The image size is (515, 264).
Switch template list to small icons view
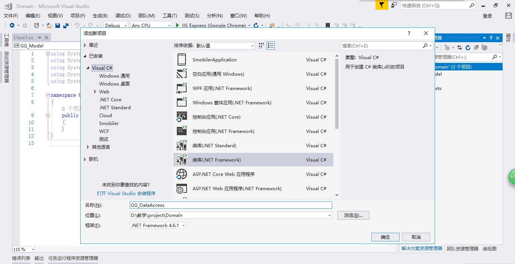click(262, 46)
